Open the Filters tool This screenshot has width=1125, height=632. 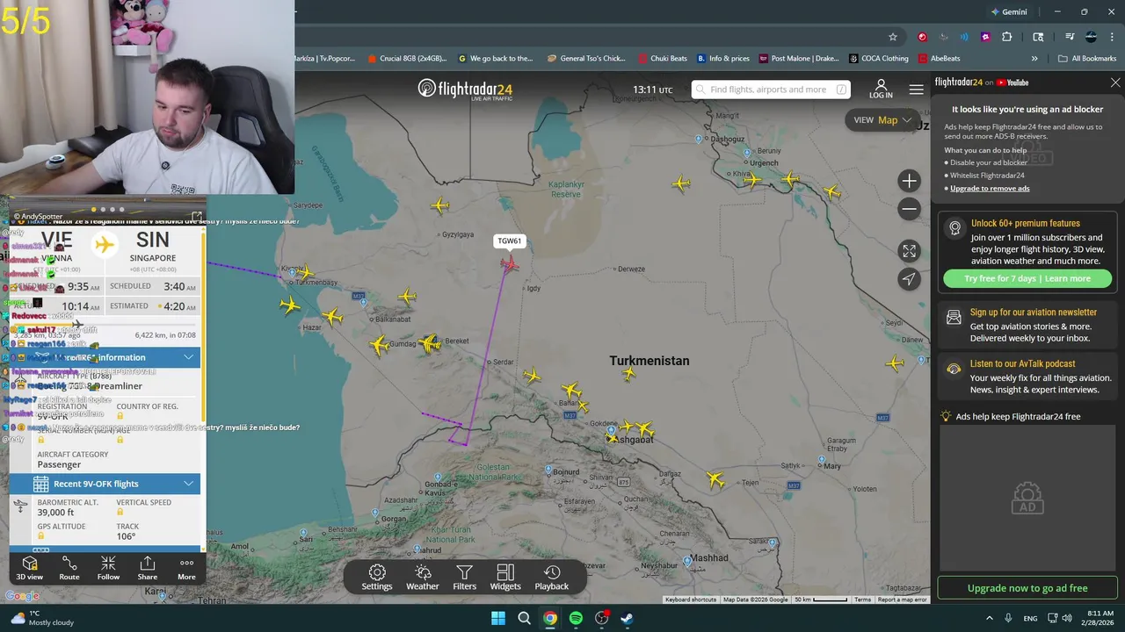coord(464,578)
